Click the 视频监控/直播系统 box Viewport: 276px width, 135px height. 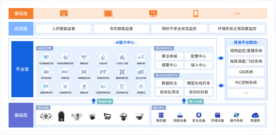[x=246, y=51]
